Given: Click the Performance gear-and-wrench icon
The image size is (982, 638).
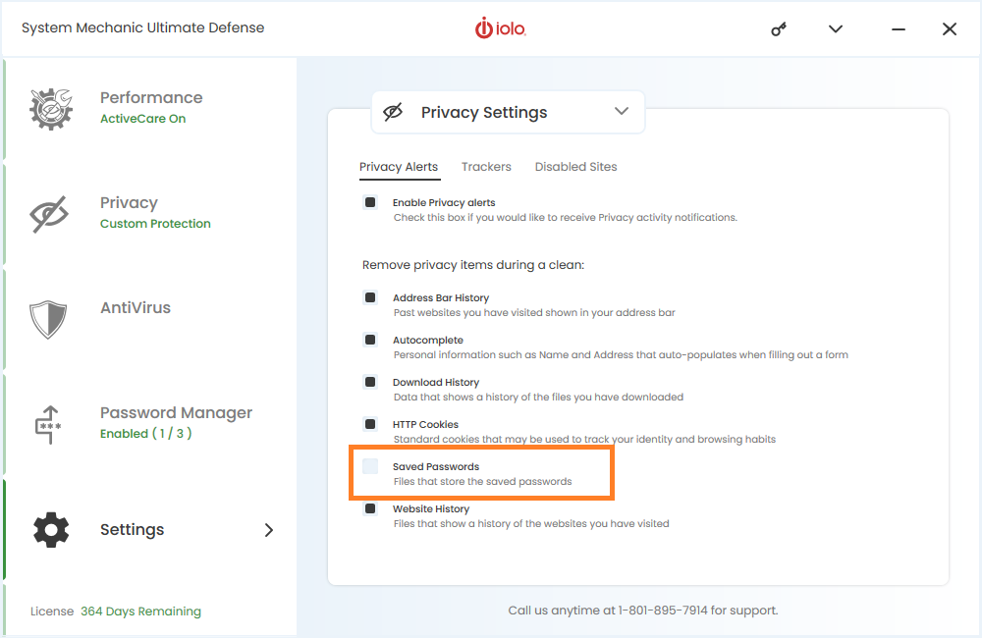Looking at the screenshot, I should click(x=51, y=109).
